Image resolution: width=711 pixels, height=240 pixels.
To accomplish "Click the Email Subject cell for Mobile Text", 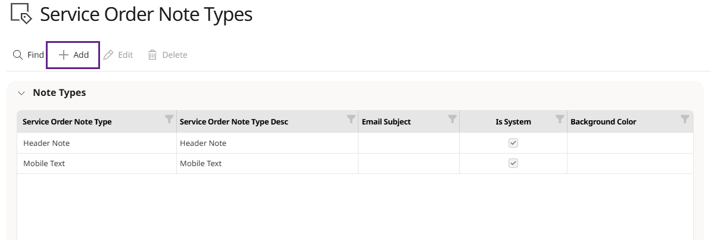I will (408, 163).
